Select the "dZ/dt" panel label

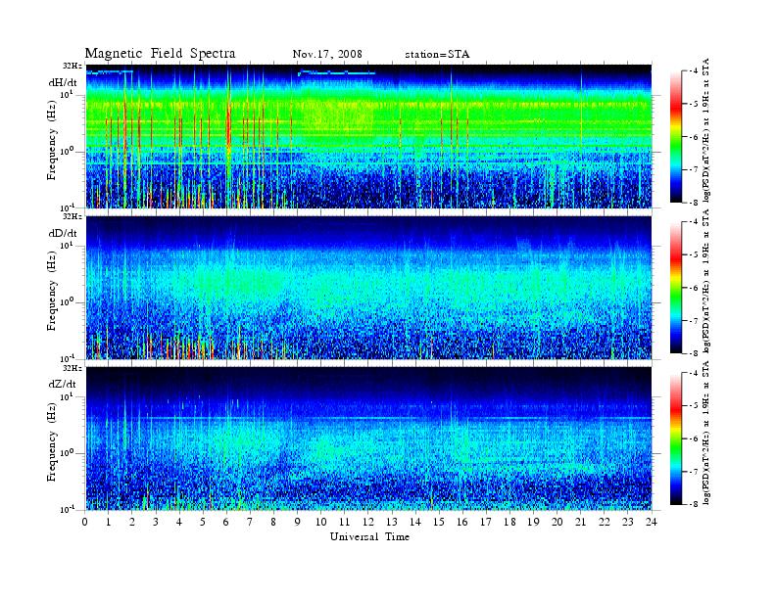click(63, 384)
